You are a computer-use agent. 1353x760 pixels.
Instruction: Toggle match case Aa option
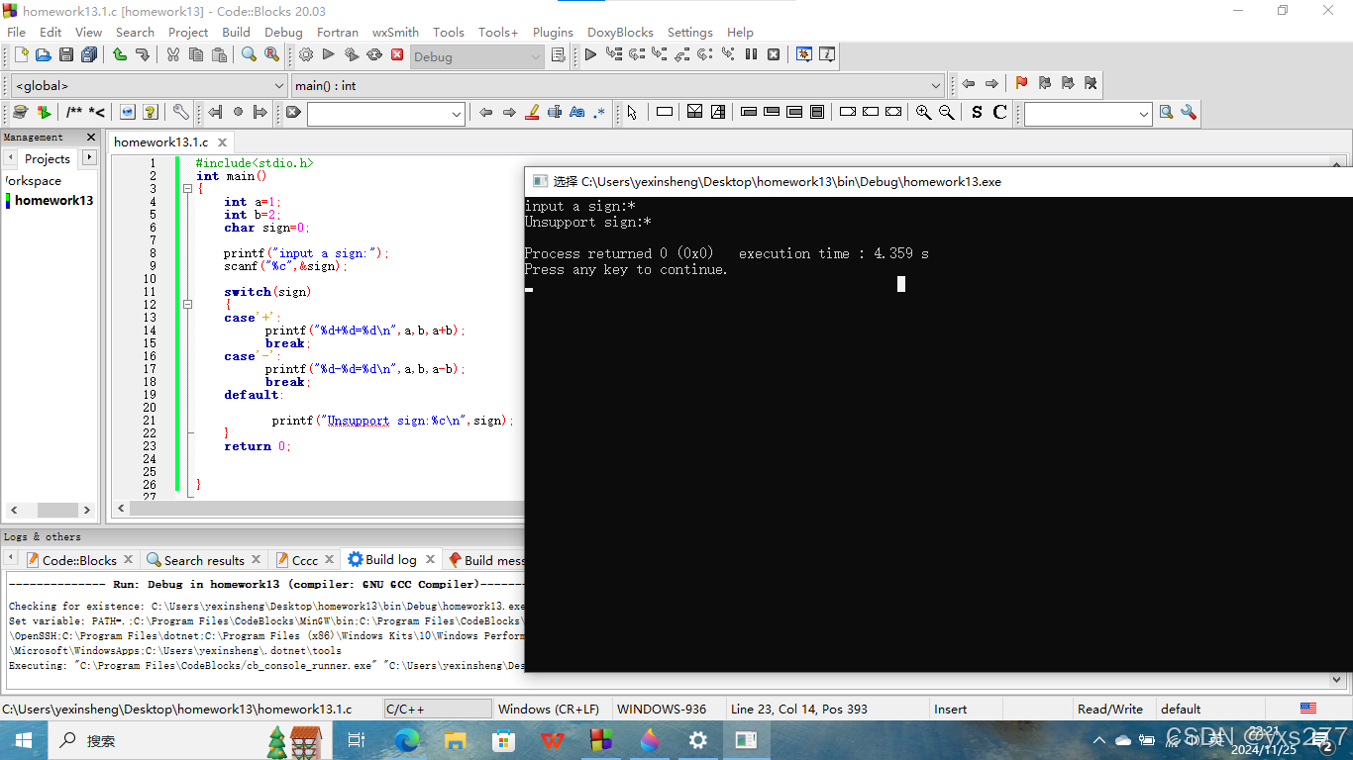pyautogui.click(x=577, y=113)
